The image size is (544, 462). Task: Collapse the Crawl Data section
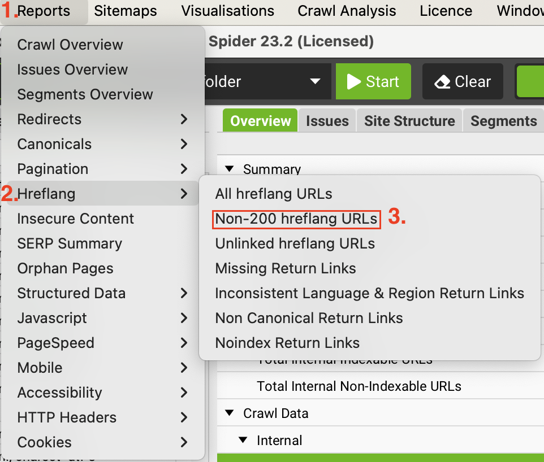pyautogui.click(x=229, y=413)
